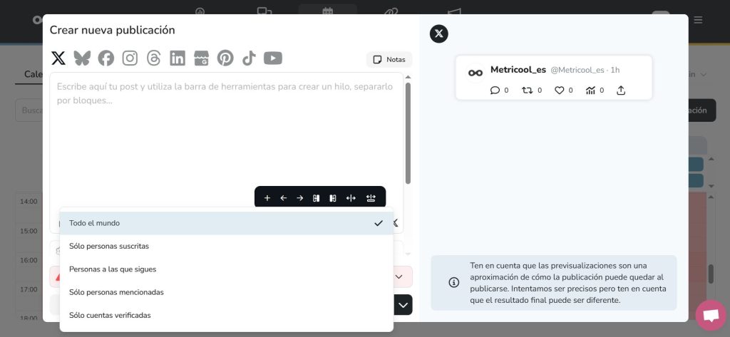The image size is (730, 337).
Task: Expand the warning bar chevron
Action: (399, 277)
